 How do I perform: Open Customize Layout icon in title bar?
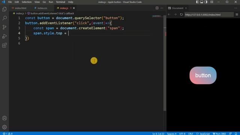pos(211,2)
